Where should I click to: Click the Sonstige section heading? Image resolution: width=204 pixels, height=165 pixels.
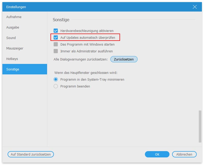pos(61,20)
